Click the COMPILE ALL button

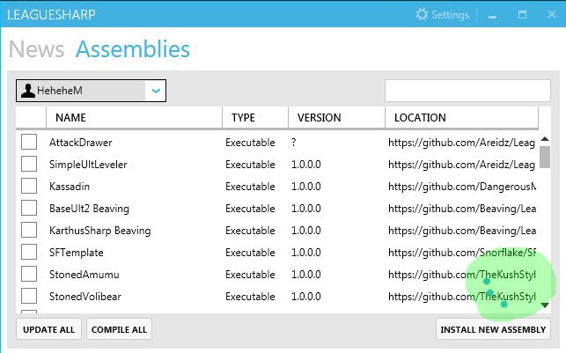(x=119, y=329)
